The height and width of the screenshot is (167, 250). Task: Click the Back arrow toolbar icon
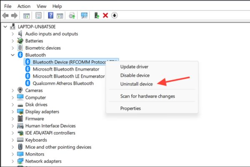(5, 15)
